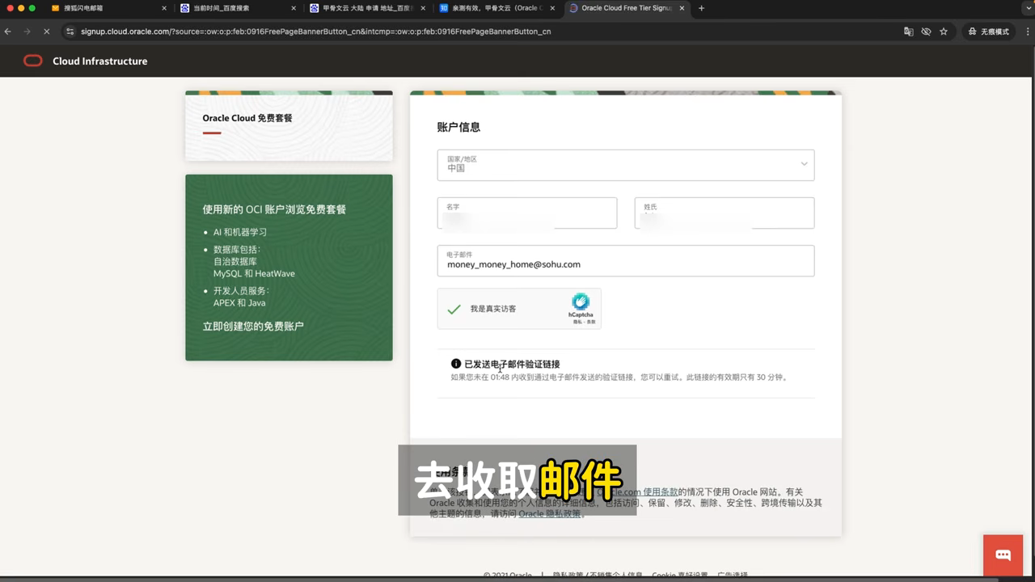Close the 甲骨文云 大陆 申请 地址 tab

coord(424,8)
